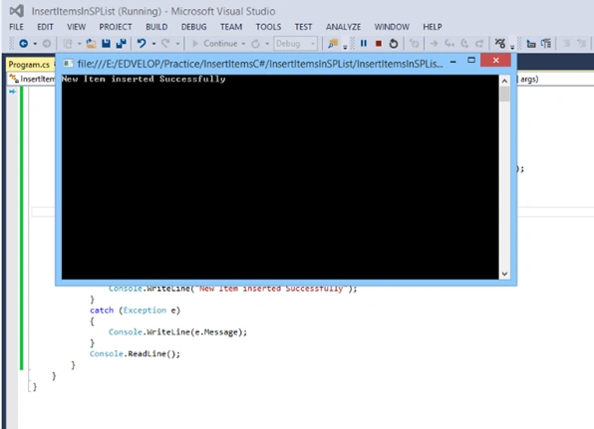Open the TEAM menu
Screen dimensions: 594x429
[x=231, y=27]
